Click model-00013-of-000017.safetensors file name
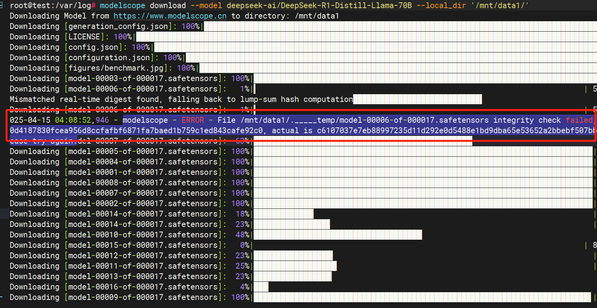The height and width of the screenshot is (308, 597). click(143, 276)
